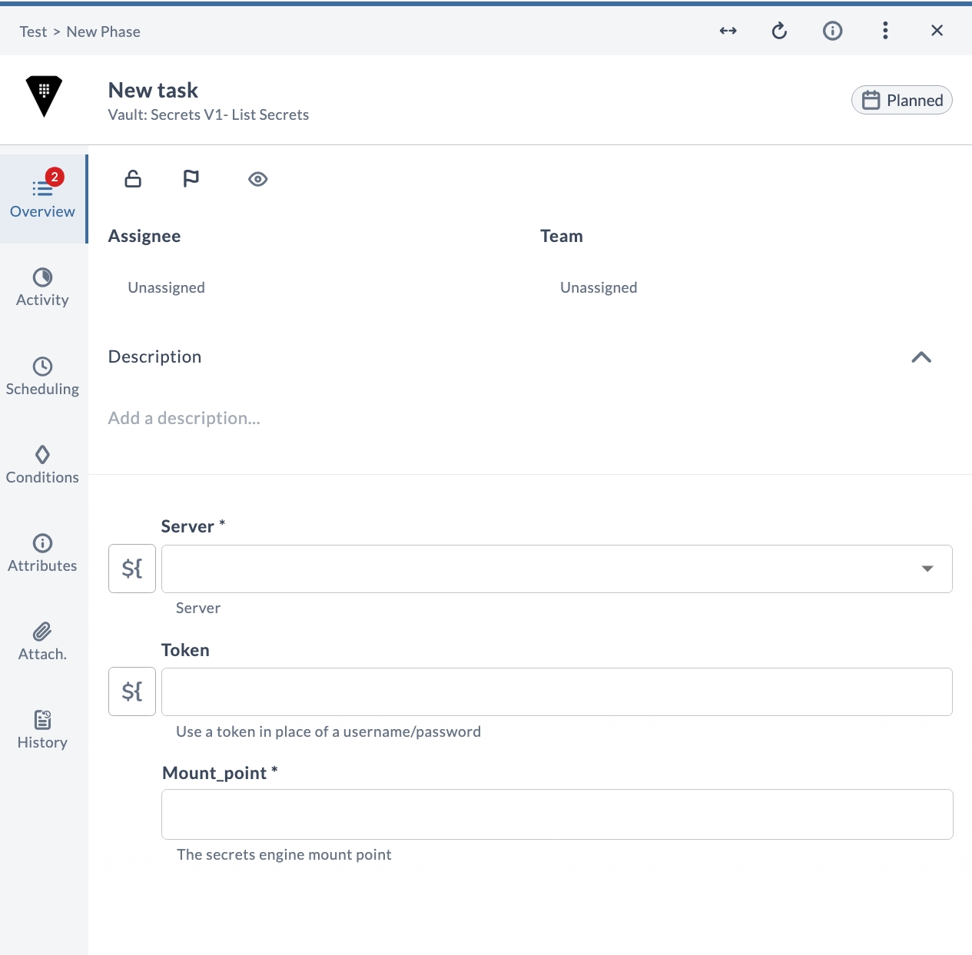Toggle the watch eye icon
The height and width of the screenshot is (955, 972).
tap(257, 179)
